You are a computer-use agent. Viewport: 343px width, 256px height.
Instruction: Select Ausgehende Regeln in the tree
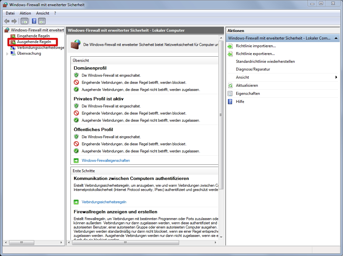(x=34, y=42)
